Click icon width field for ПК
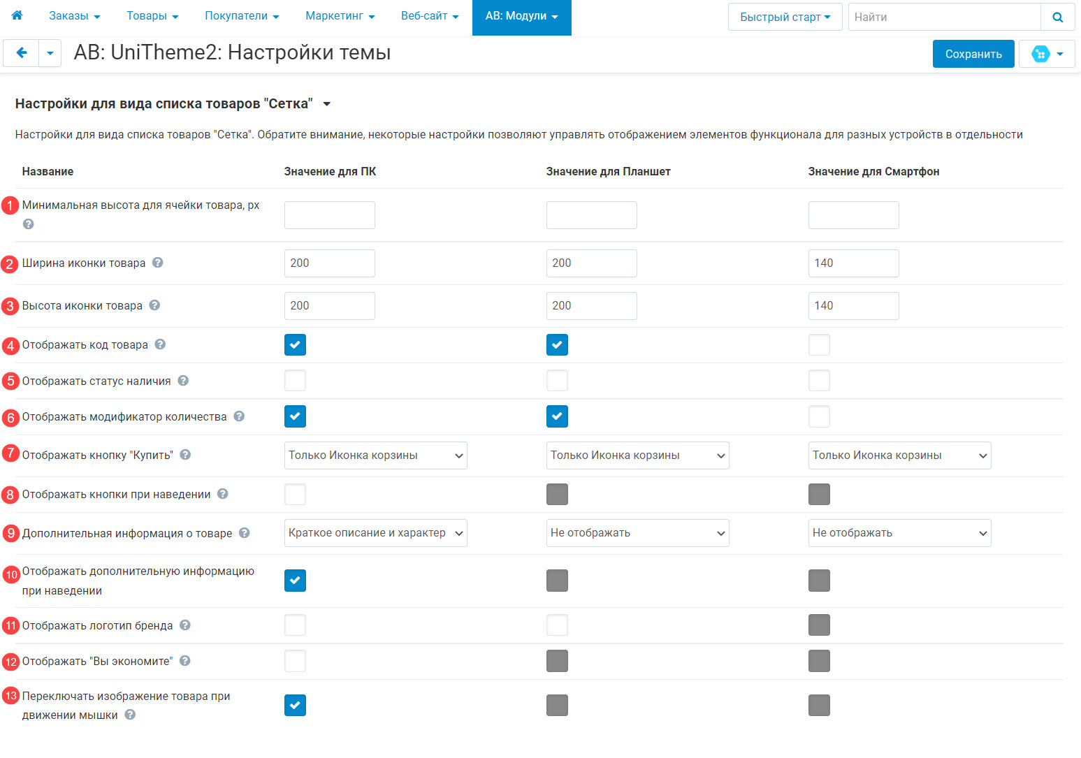Viewport: 1081px width, 758px height. click(330, 263)
